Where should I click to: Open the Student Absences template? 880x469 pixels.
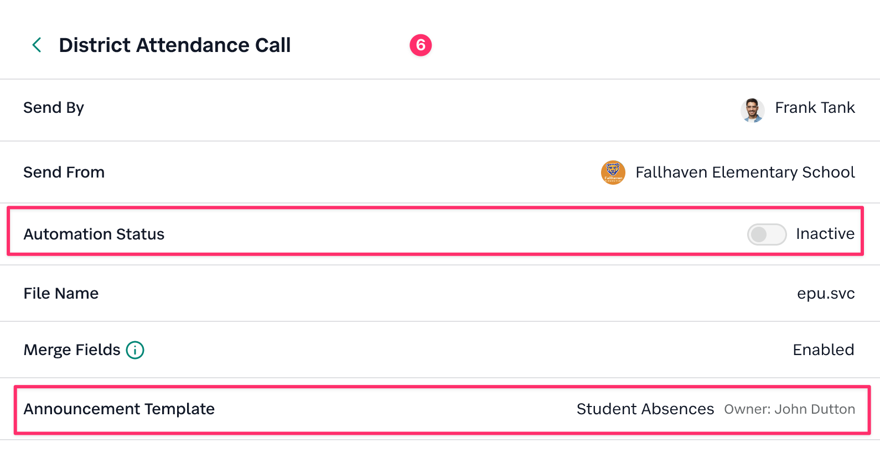(645, 409)
